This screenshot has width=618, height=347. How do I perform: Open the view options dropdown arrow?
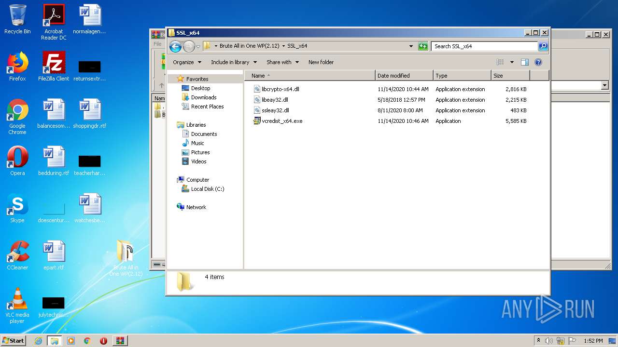click(x=512, y=62)
